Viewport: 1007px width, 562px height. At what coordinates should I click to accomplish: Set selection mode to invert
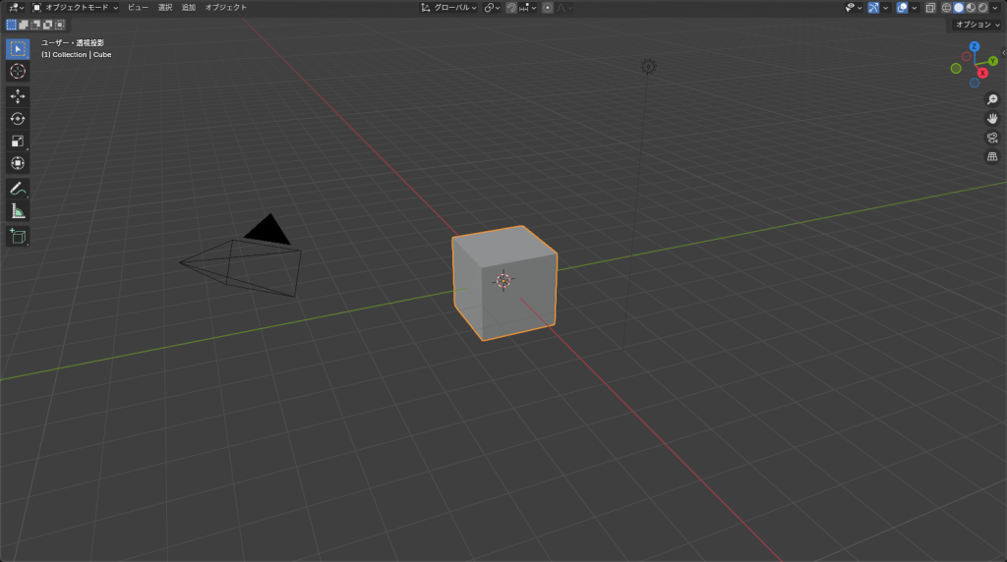[47, 25]
